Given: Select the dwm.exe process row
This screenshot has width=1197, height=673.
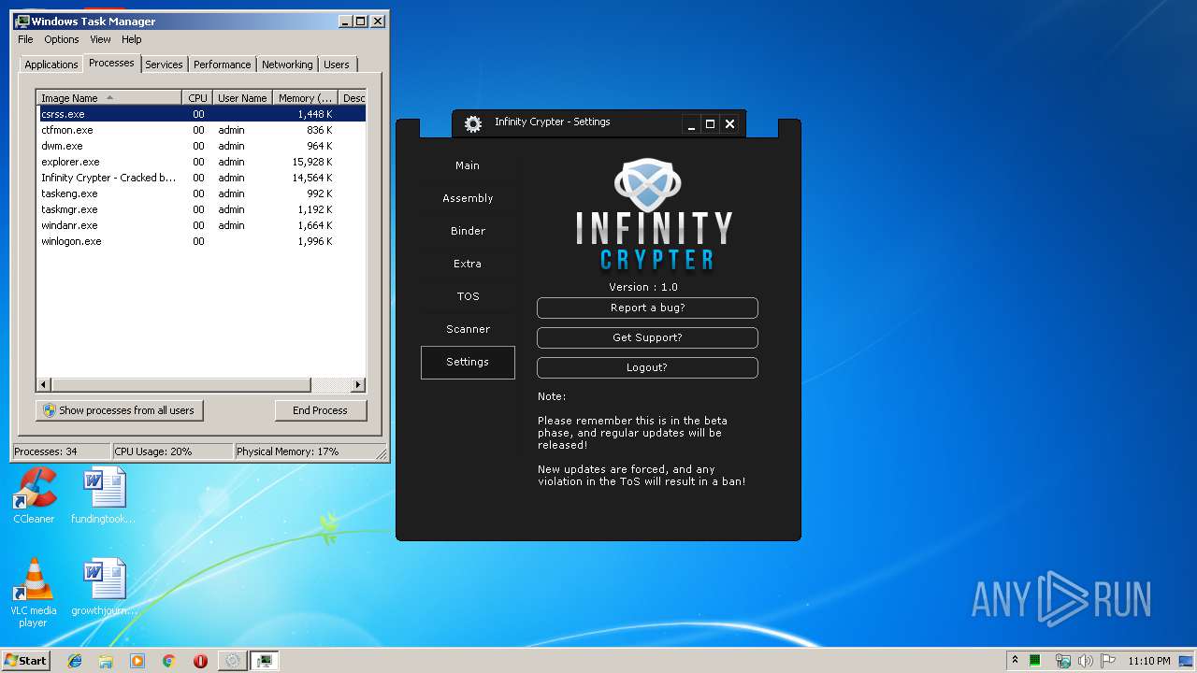Looking at the screenshot, I should (x=201, y=146).
